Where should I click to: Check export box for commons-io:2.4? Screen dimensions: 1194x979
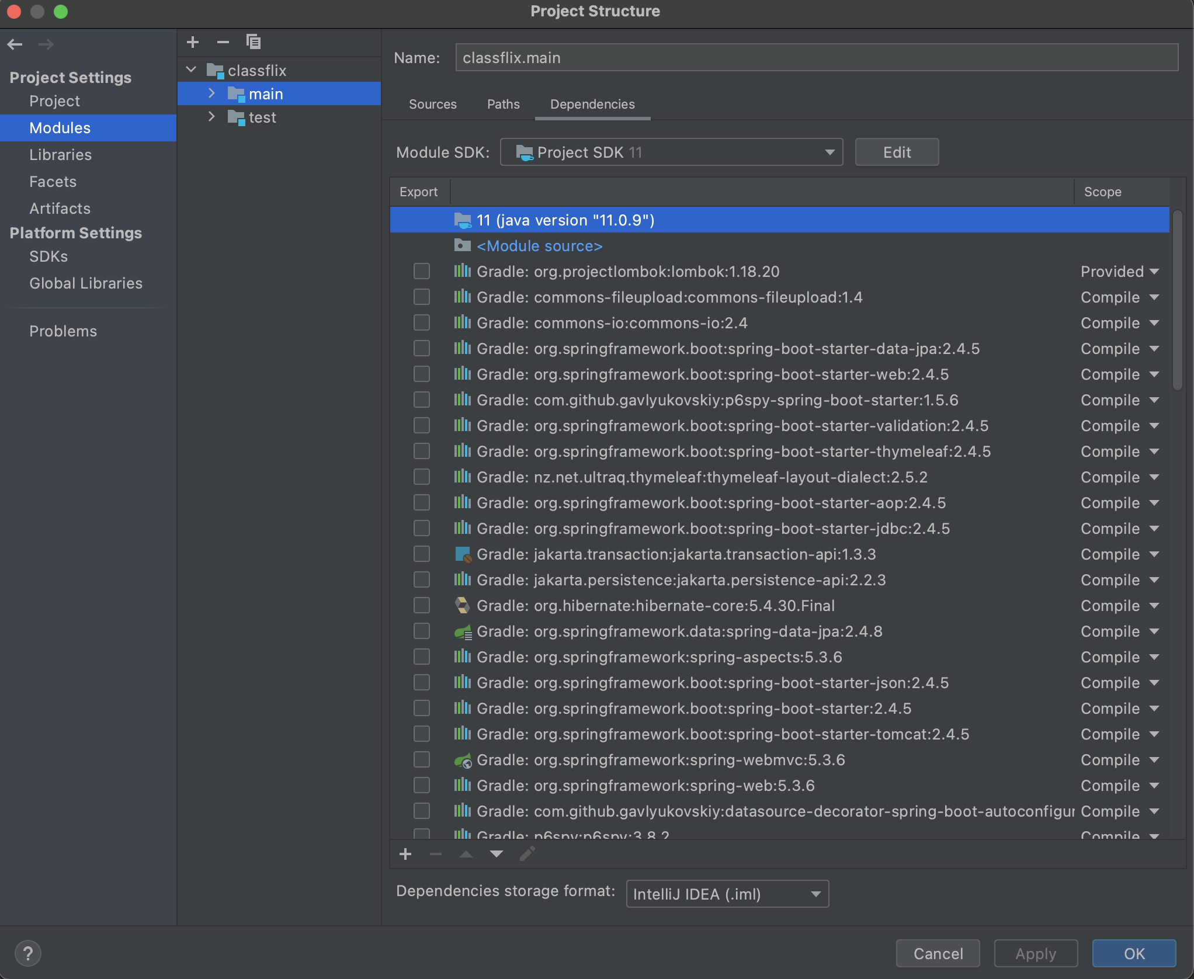pos(421,322)
